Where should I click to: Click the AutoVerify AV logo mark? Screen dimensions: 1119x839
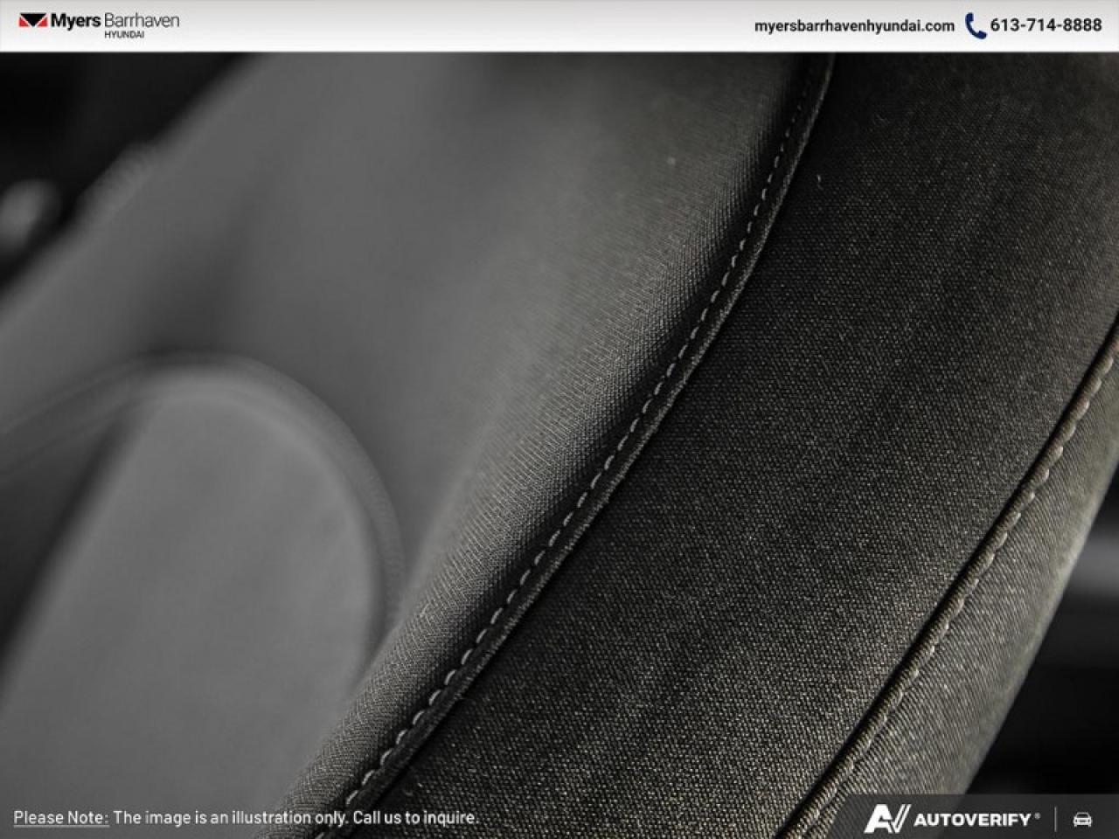click(886, 819)
